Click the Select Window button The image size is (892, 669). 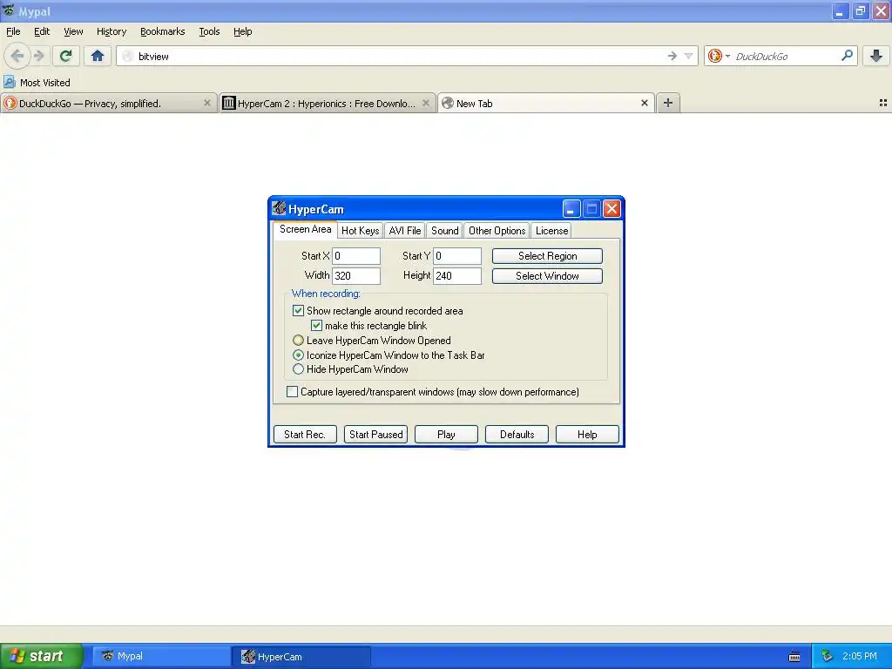click(x=547, y=276)
